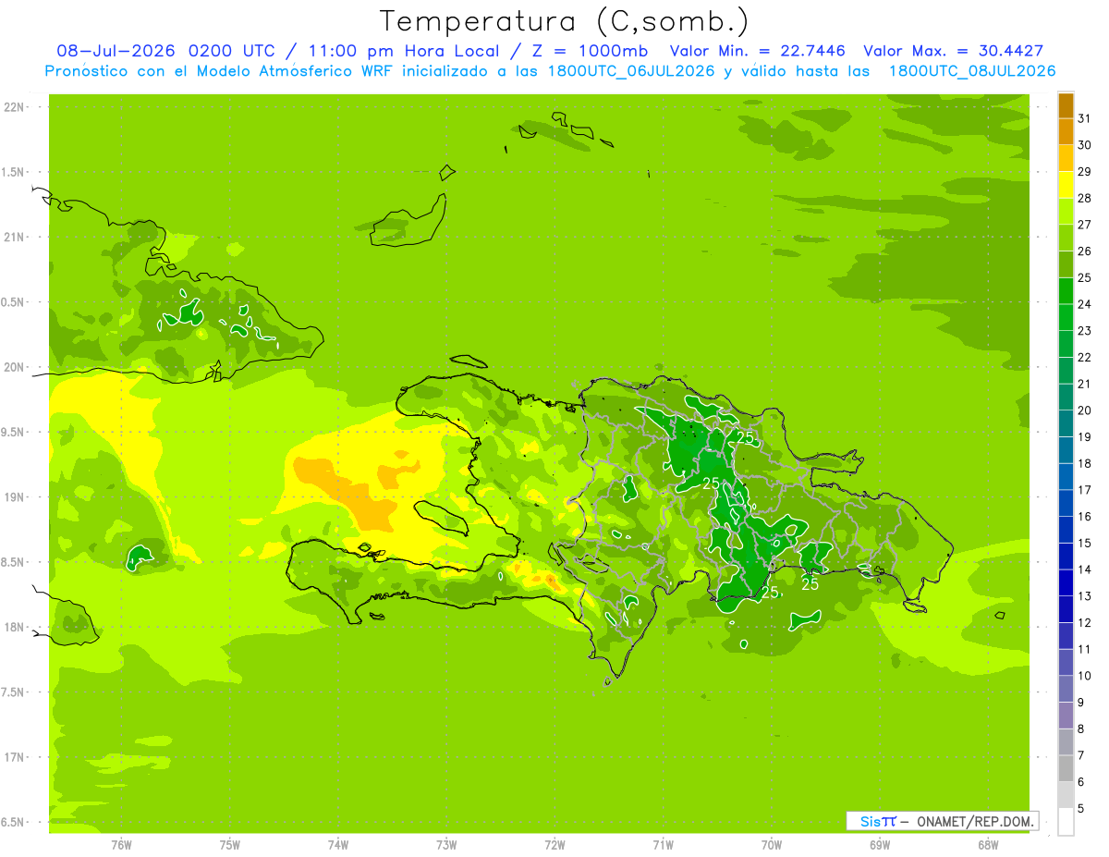The width and height of the screenshot is (1109, 857).
Task: Click the 20N latitude label
Action: pyautogui.click(x=15, y=367)
